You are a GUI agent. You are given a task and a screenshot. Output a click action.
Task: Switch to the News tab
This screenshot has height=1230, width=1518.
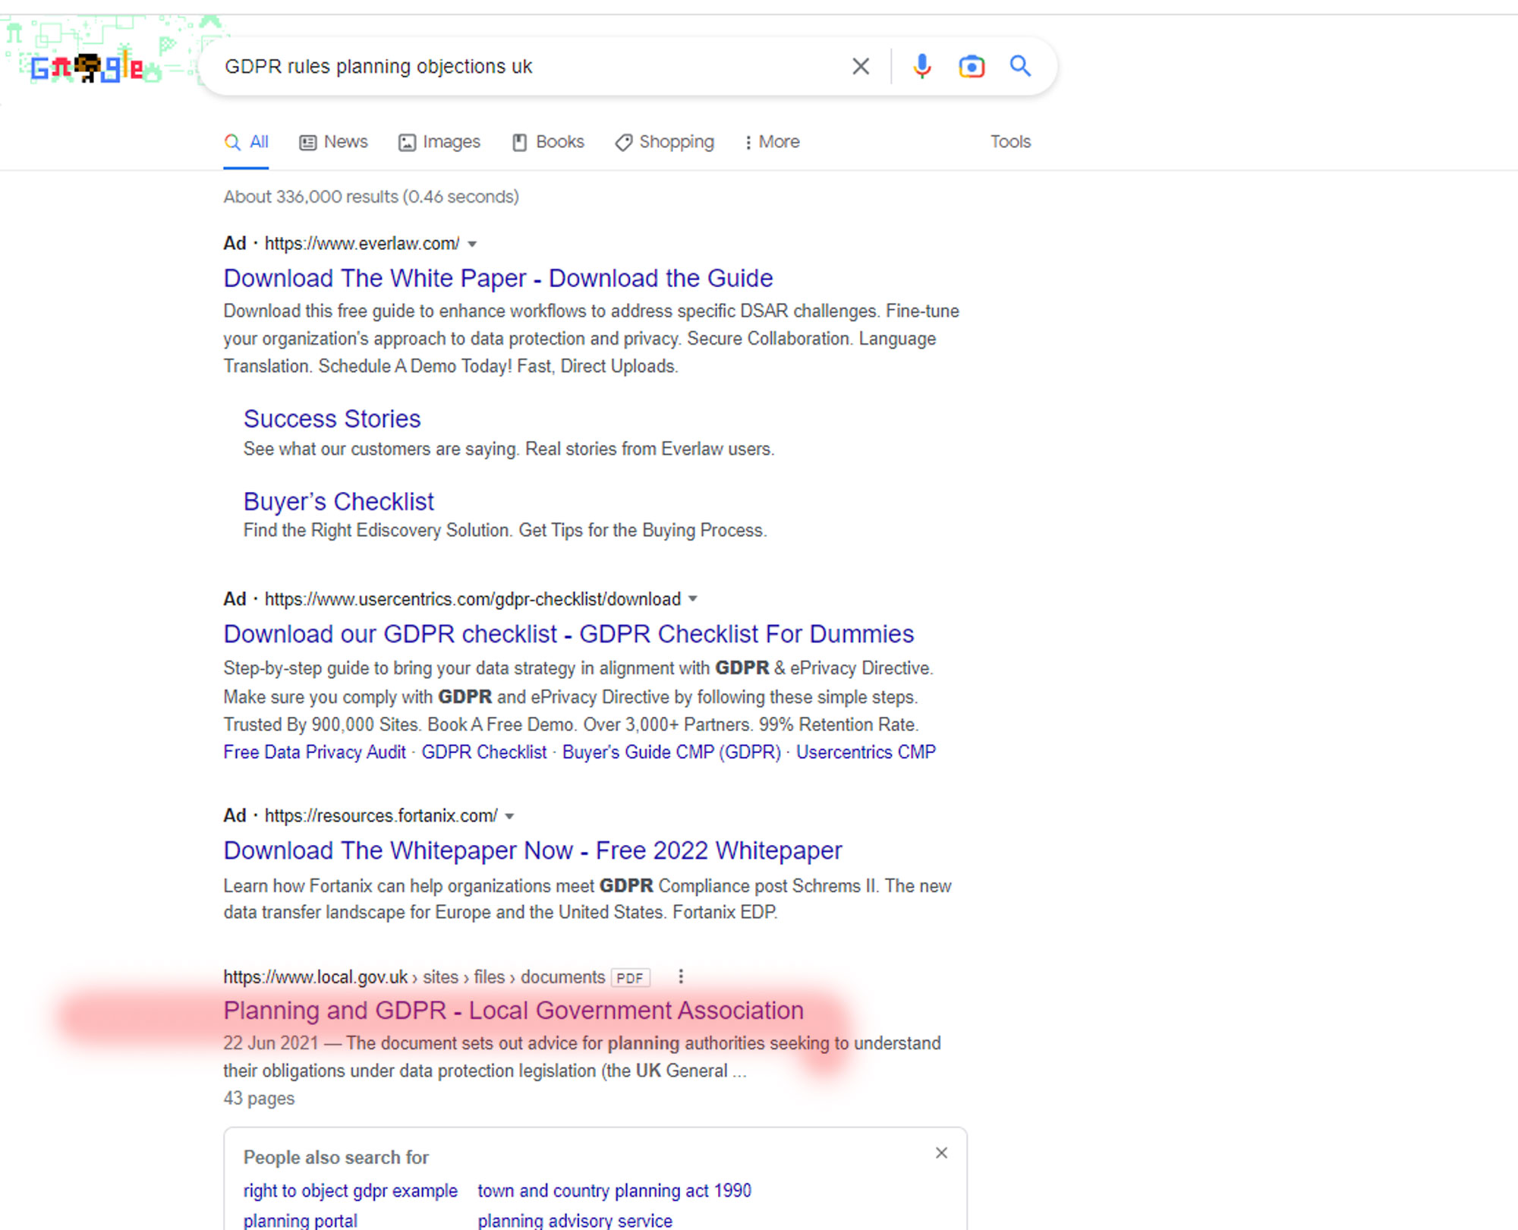[333, 142]
